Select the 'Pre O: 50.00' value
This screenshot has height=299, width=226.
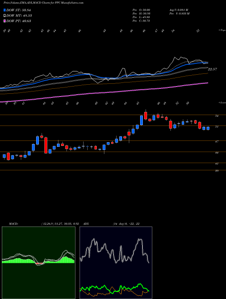141,10
